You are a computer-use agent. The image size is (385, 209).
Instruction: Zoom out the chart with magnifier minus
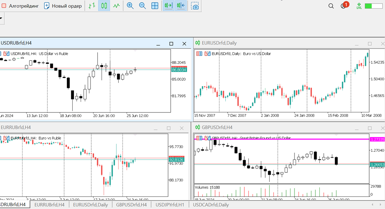point(142,6)
